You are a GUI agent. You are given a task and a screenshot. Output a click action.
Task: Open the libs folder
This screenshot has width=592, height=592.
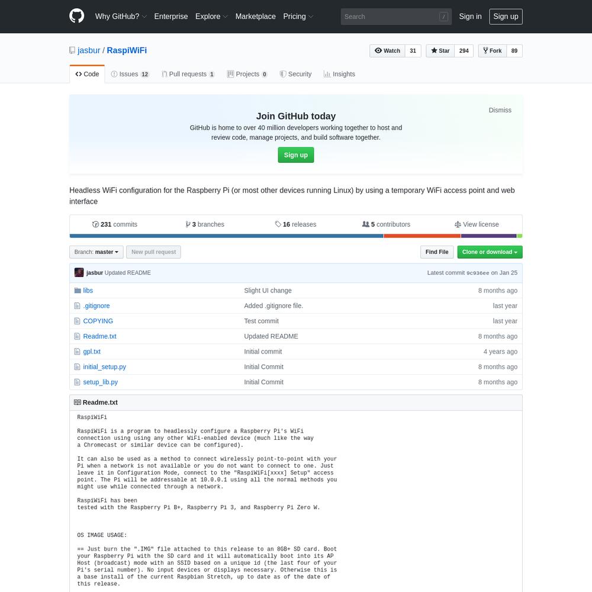click(x=88, y=290)
